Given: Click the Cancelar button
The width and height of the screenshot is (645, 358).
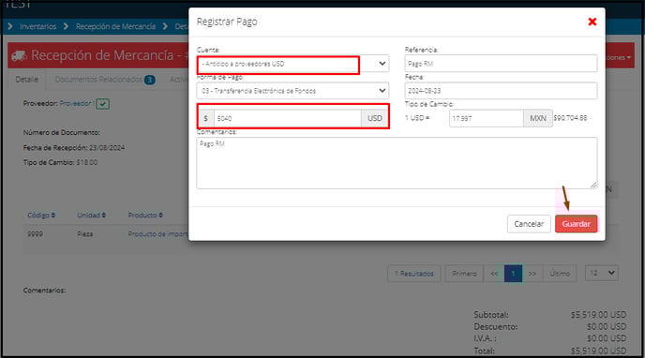Looking at the screenshot, I should [x=529, y=224].
